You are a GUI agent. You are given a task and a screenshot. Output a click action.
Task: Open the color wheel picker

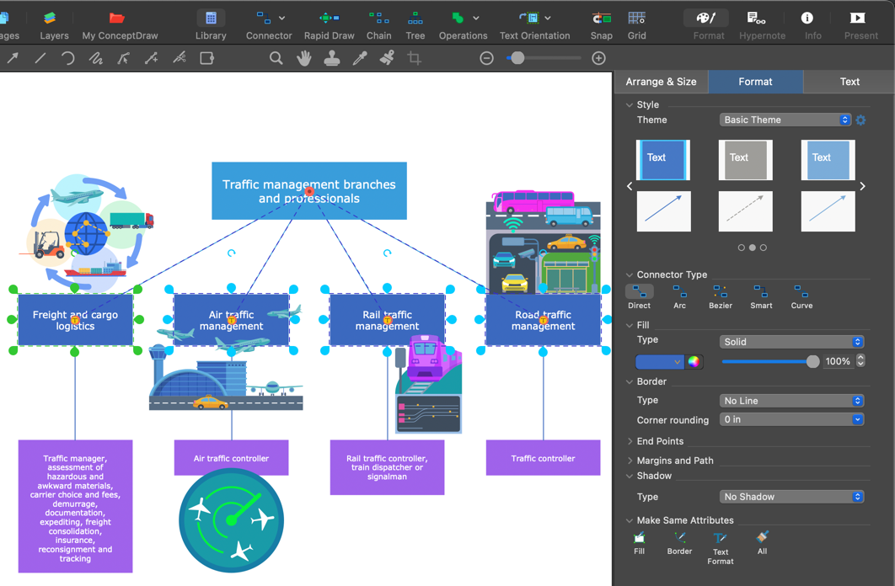click(694, 361)
